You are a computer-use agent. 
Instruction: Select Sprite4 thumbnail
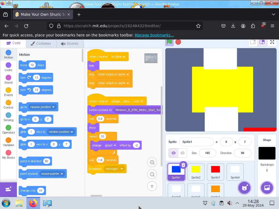point(235,172)
